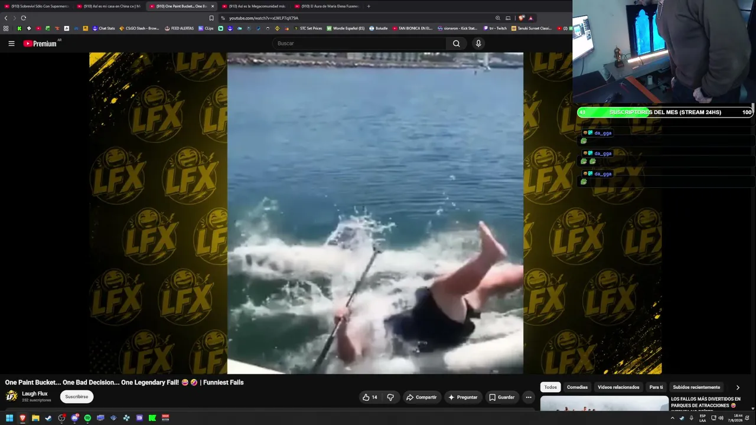The height and width of the screenshot is (425, 756).
Task: Show more filter chips with right arrow
Action: [738, 387]
